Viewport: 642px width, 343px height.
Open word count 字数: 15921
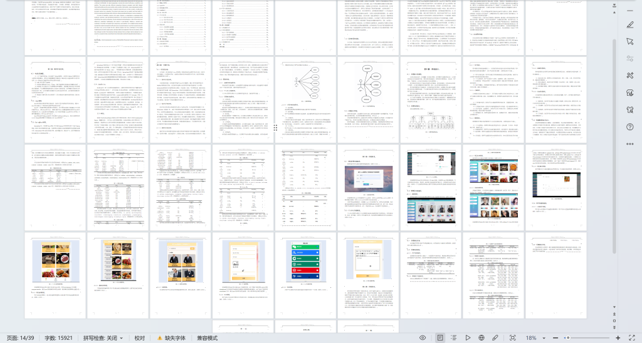point(58,338)
